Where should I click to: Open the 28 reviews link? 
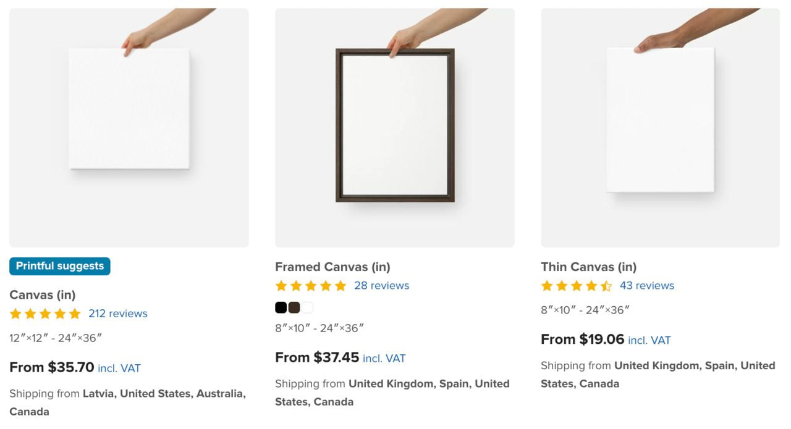[x=381, y=286]
